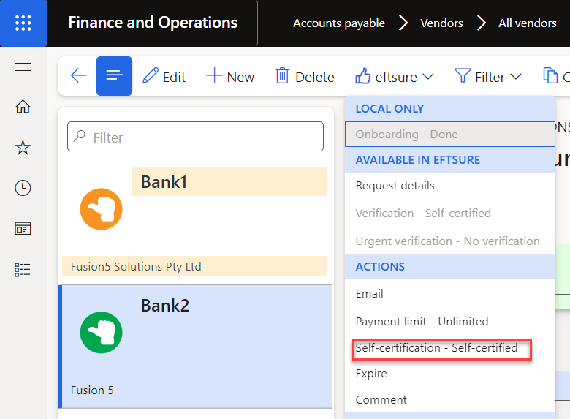Click Vendors in breadcrumb
This screenshot has width=570, height=419.
[x=441, y=23]
